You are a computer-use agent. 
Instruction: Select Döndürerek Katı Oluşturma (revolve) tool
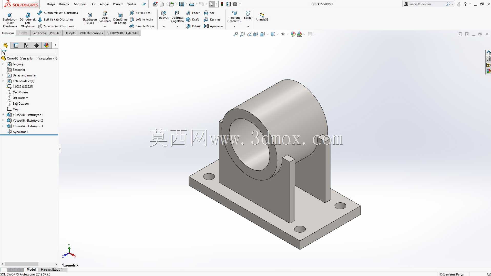[28, 19]
